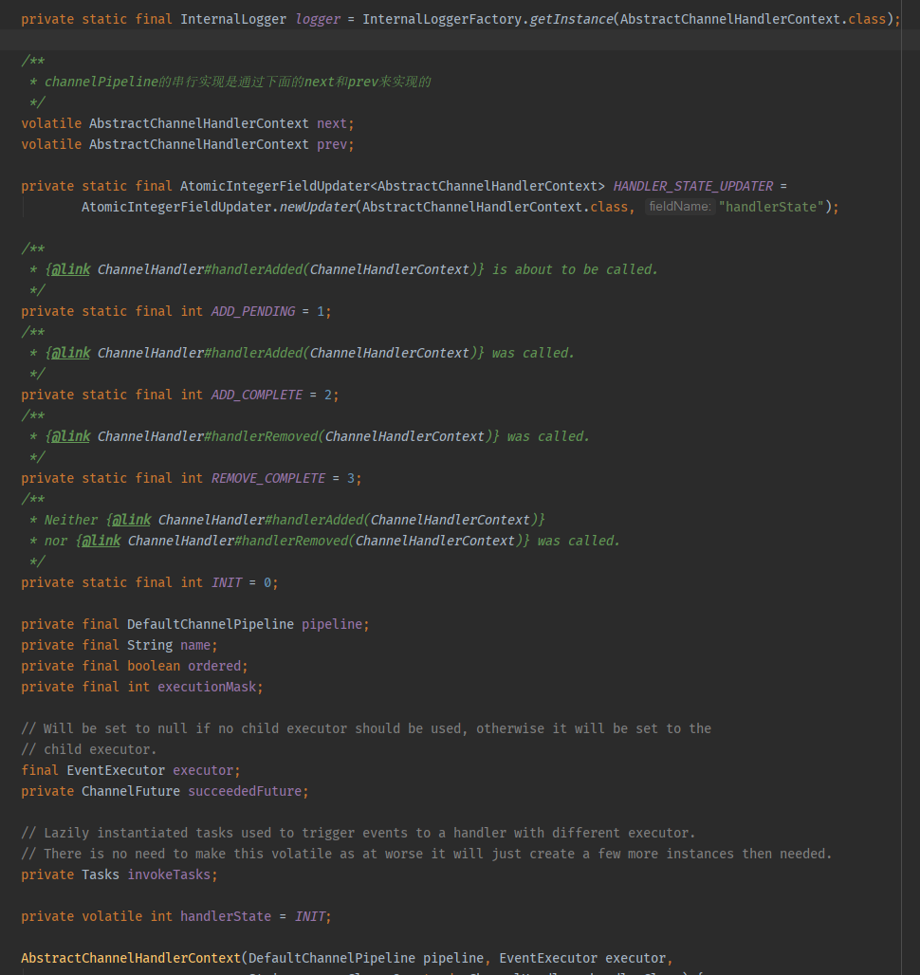Click the ChannelFuture type name

pos(131,792)
